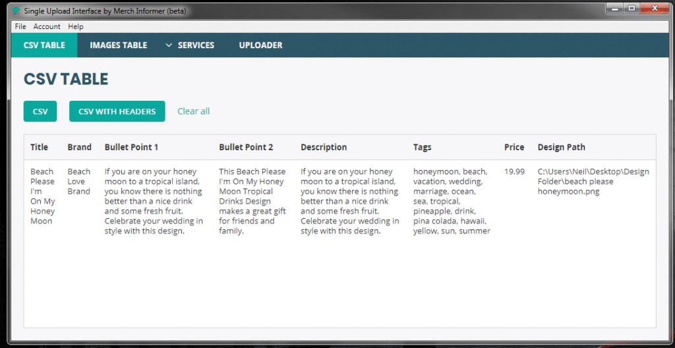This screenshot has width=675, height=348.
Task: Select the Bullet Point 2 cell 'This Beach Please...'
Action: [x=252, y=201]
